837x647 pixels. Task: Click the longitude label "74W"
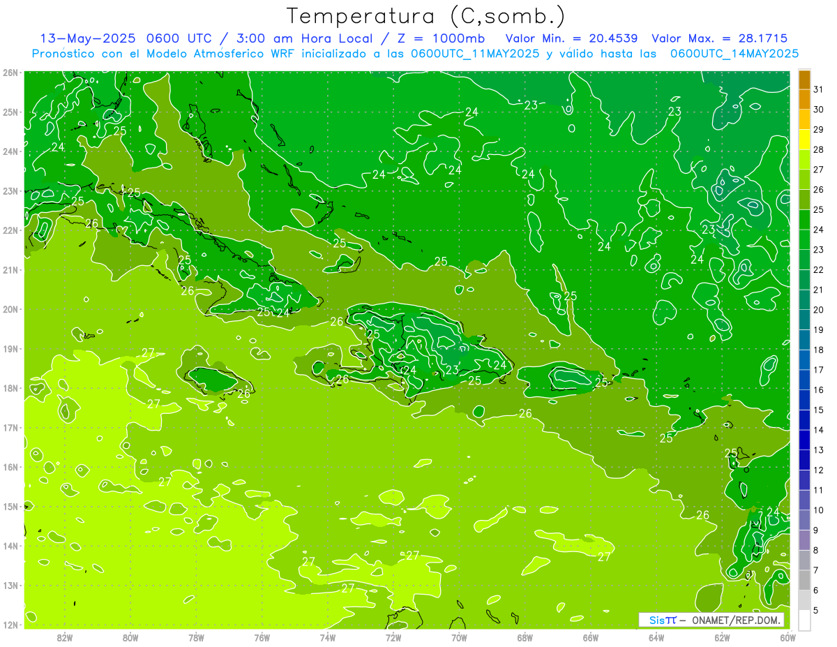[328, 637]
